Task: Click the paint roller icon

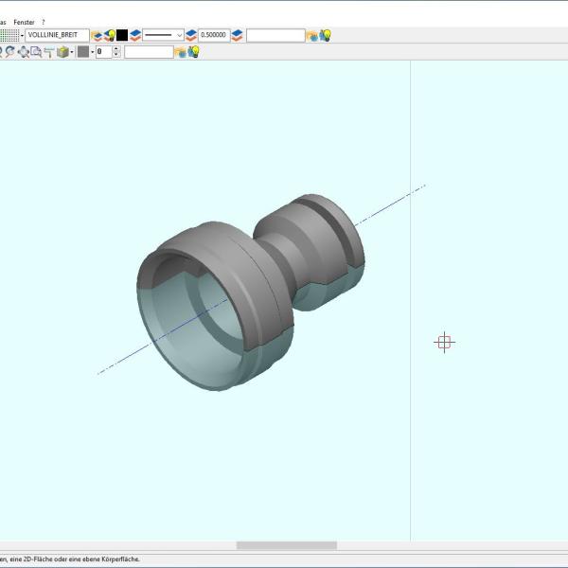Action: pos(49,52)
